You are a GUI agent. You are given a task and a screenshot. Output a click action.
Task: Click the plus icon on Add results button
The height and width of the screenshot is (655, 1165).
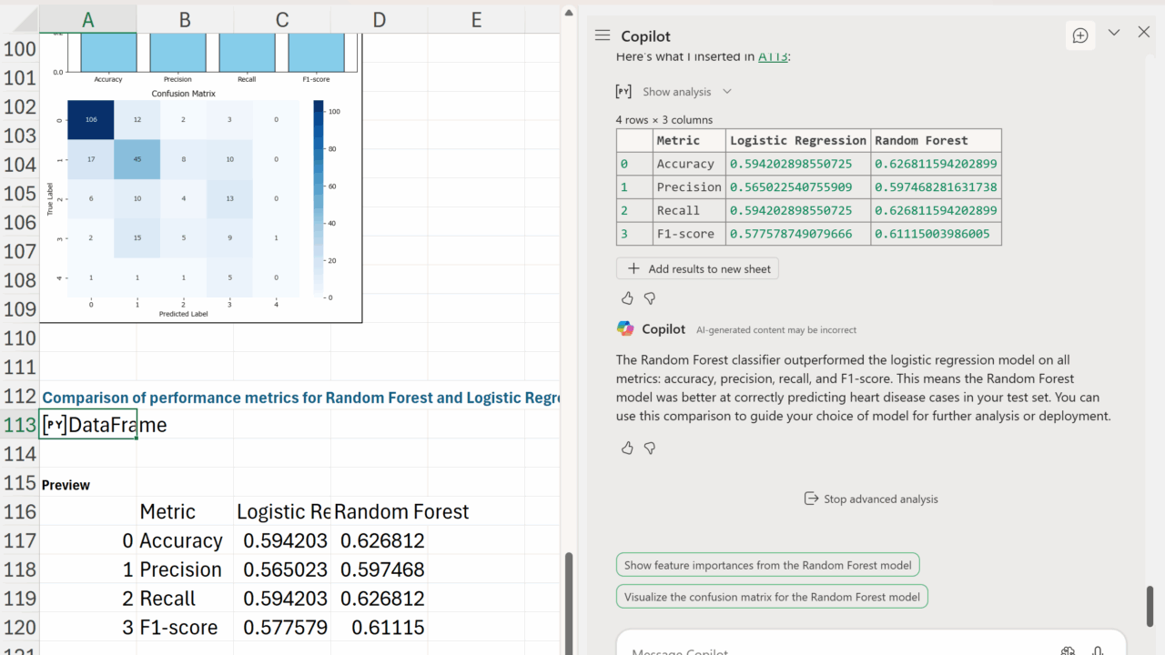(633, 268)
